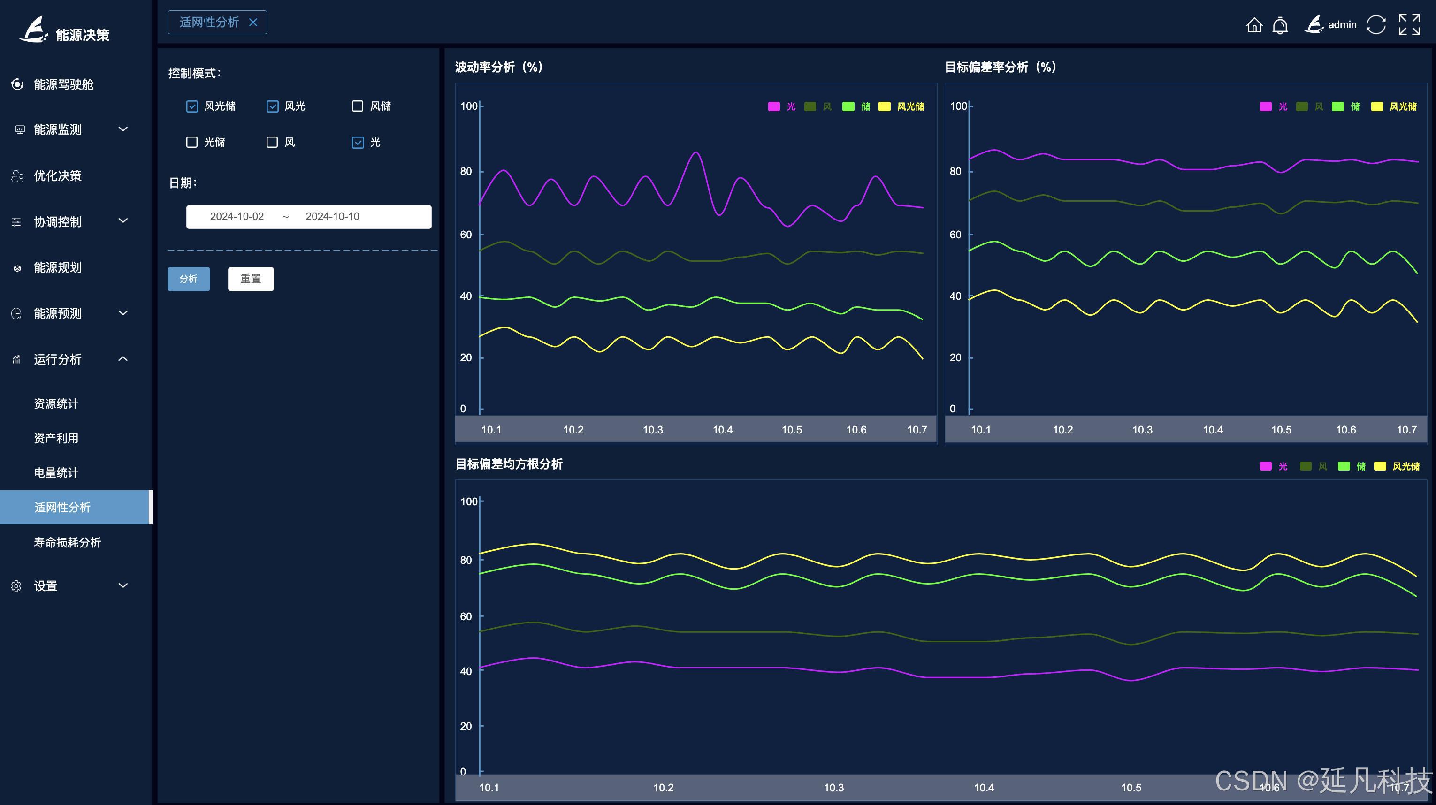Open the notification bell

1280,25
